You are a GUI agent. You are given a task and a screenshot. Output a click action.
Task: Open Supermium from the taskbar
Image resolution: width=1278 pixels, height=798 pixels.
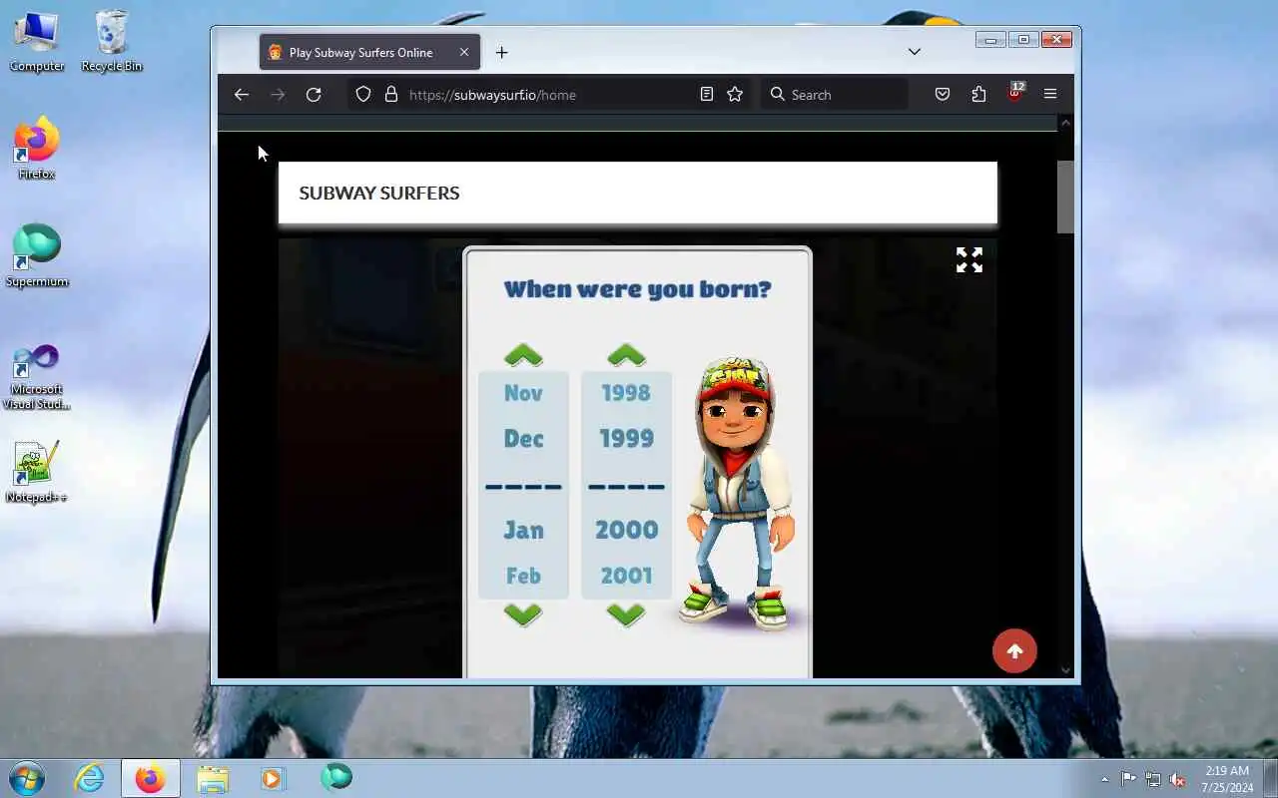click(x=336, y=777)
